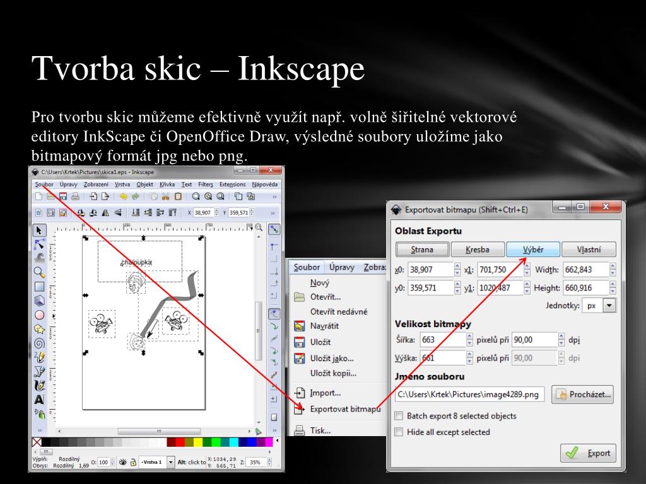
Task: Pick the red swatch in color palette
Action: pos(180,442)
